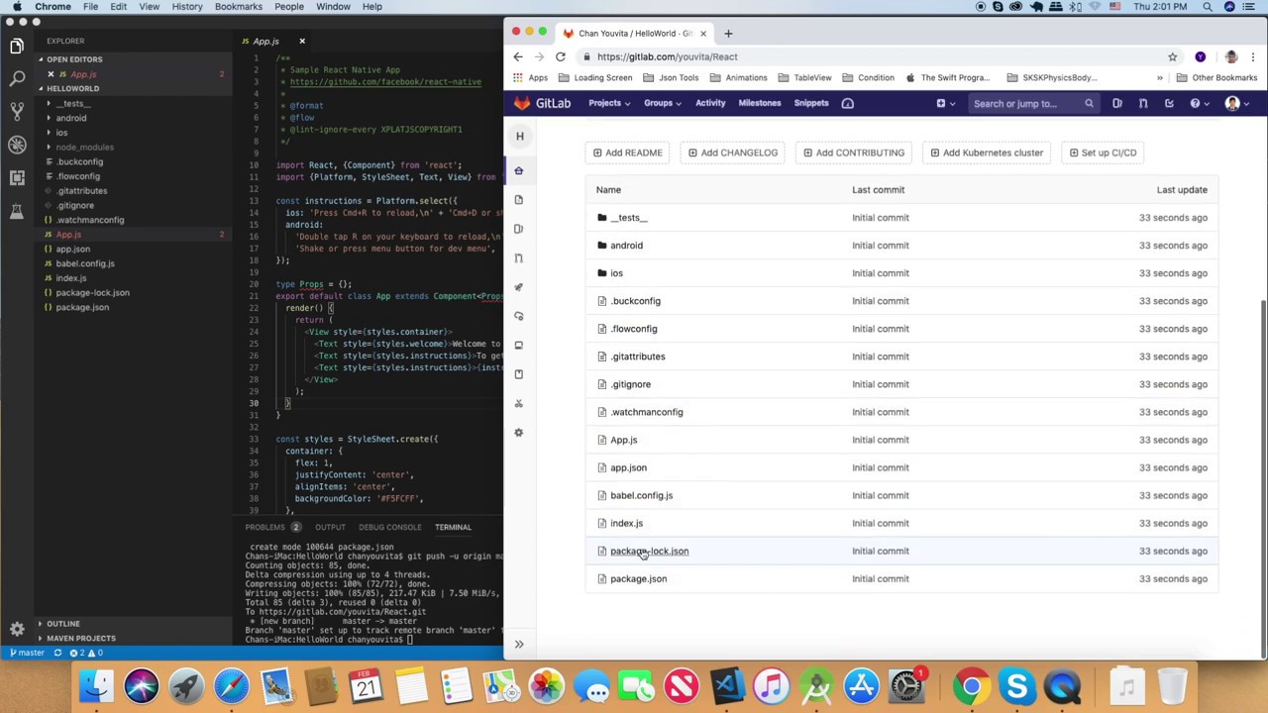The image size is (1268, 713).
Task: Open the Debug view in VS Code
Action: pyautogui.click(x=17, y=145)
